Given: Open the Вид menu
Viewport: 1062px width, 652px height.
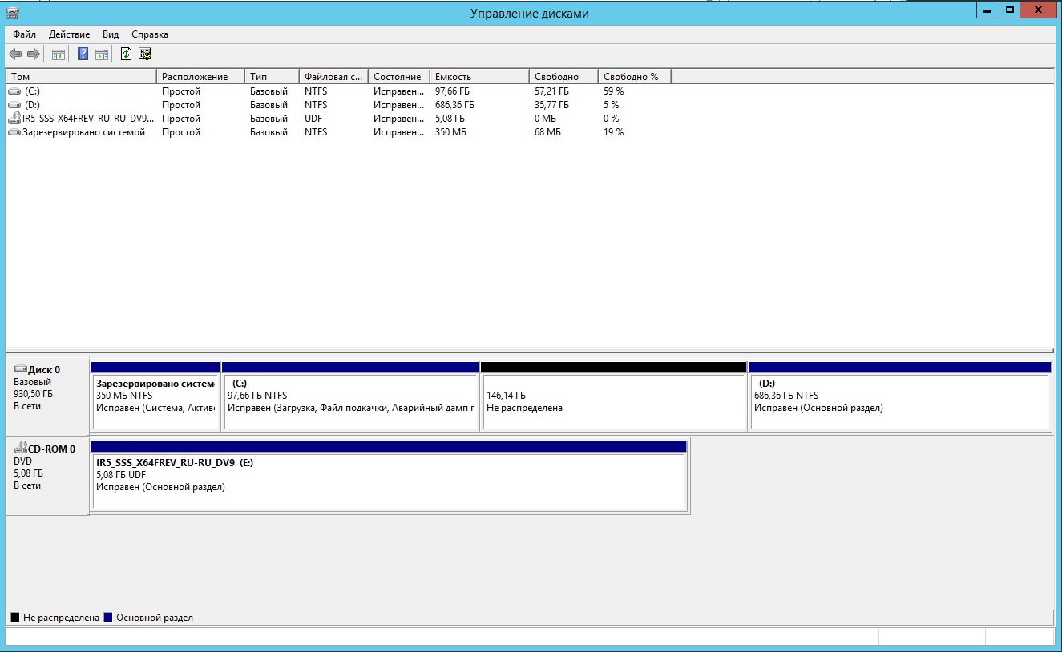Looking at the screenshot, I should (111, 34).
